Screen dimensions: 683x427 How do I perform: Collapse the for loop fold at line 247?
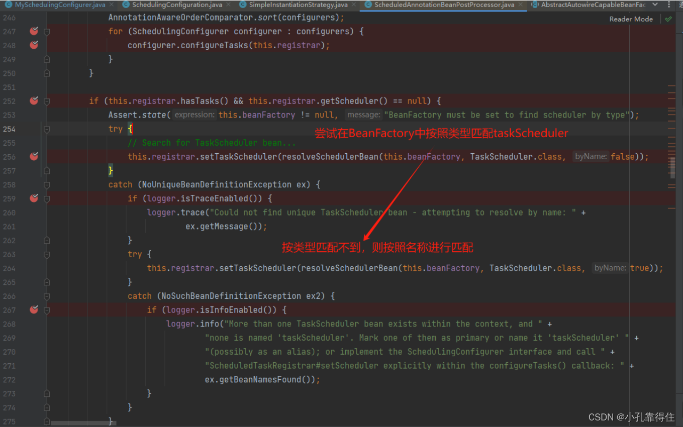[x=47, y=31]
